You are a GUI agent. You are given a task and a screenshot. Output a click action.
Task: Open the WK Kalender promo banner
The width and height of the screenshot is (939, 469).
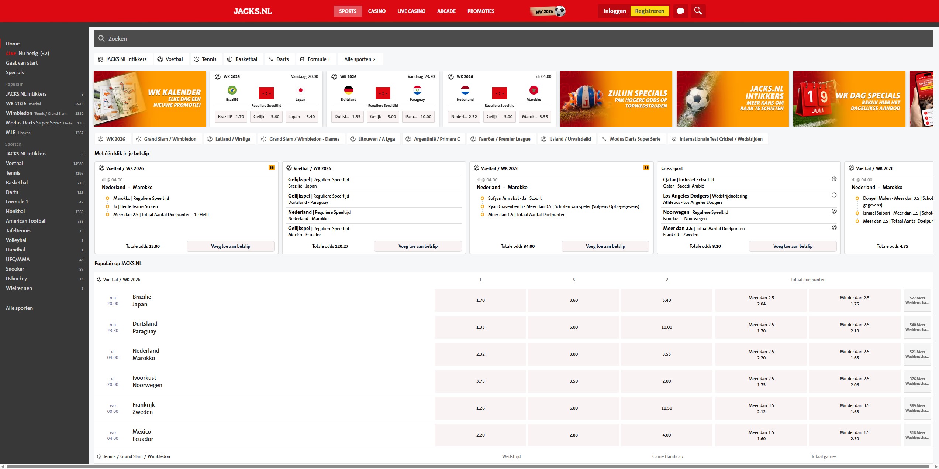tap(150, 99)
